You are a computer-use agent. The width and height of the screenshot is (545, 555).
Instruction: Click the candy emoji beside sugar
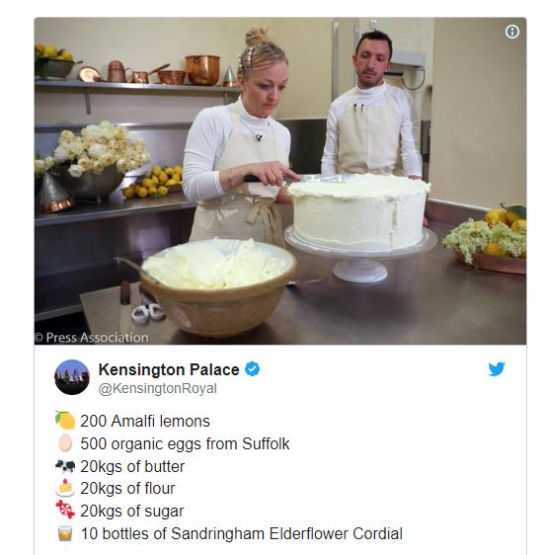point(65,510)
